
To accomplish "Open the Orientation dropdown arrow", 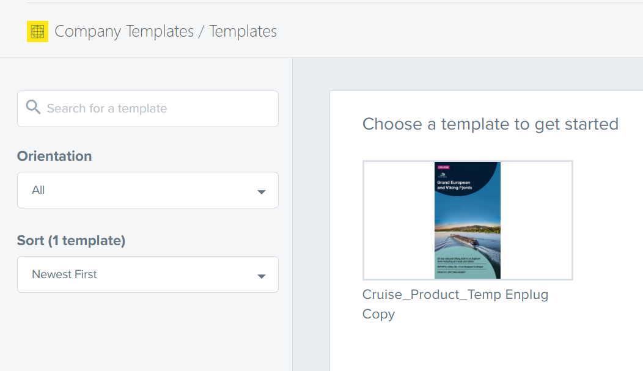I will click(x=261, y=192).
